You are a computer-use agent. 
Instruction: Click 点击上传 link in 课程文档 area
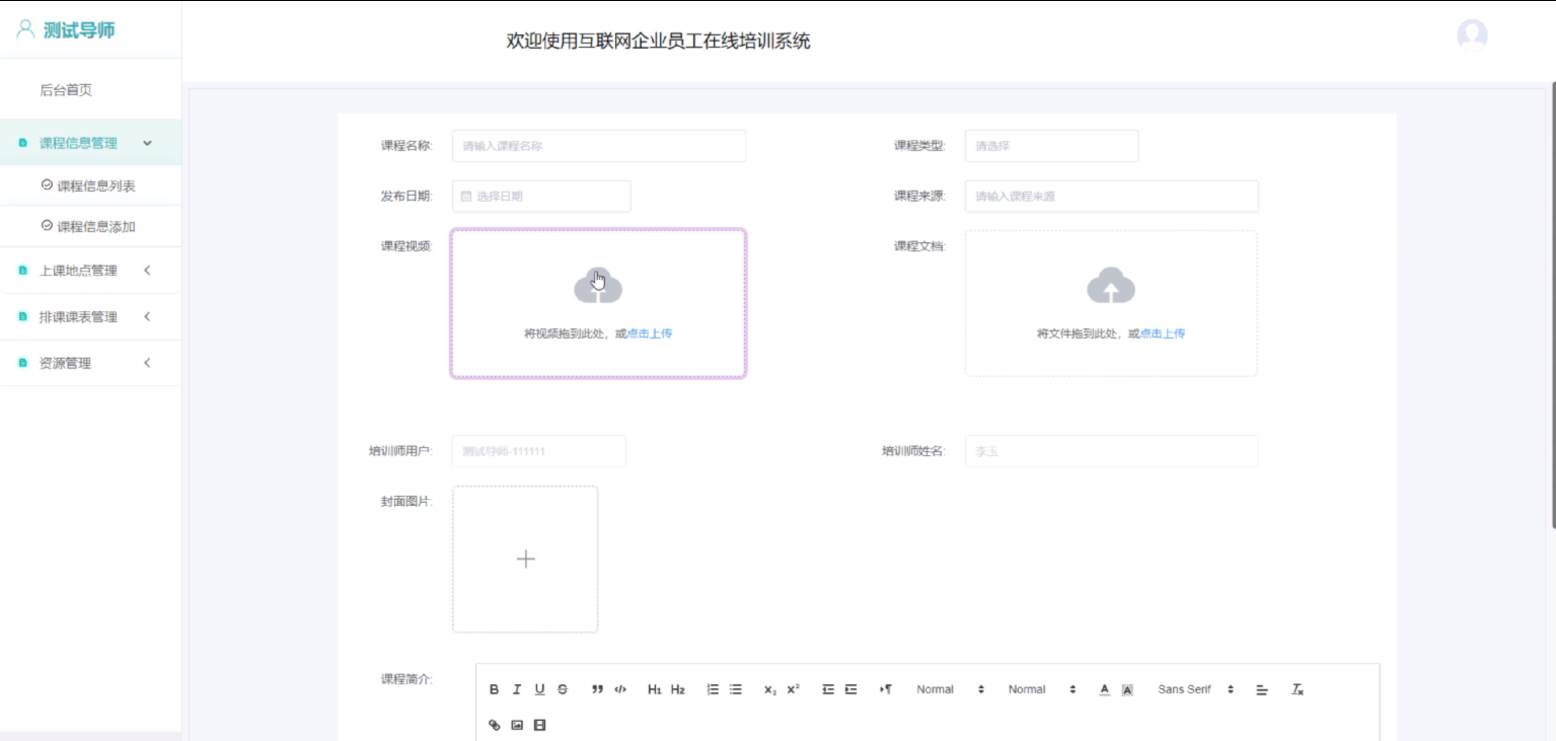[x=1162, y=334]
